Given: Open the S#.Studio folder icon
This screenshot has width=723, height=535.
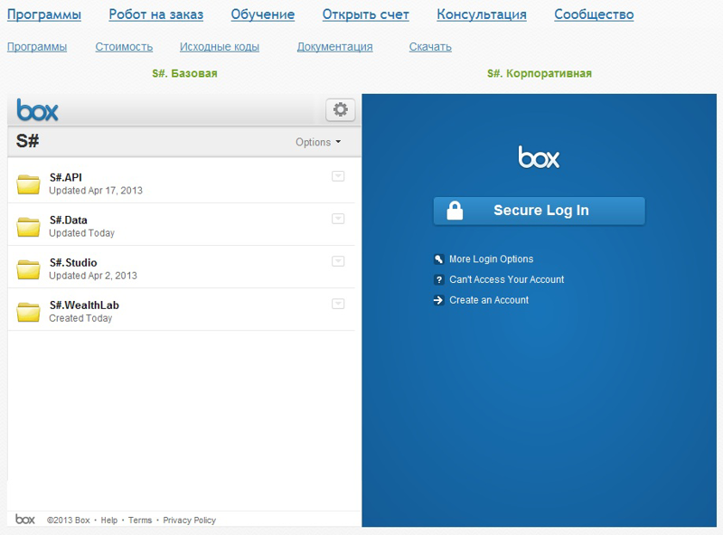Looking at the screenshot, I should [x=29, y=269].
